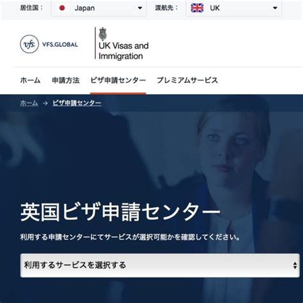The height and width of the screenshot is (303, 303).
Task: Follow the ホーム breadcrumb link
Action: (29, 103)
